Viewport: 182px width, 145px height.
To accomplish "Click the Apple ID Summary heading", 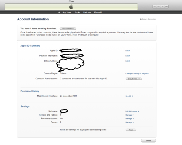I will click(x=30, y=46).
